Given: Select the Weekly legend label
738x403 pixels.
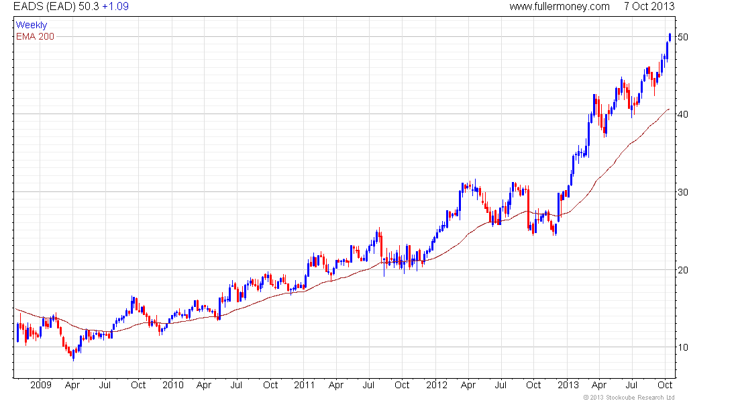Looking at the screenshot, I should pos(32,26).
